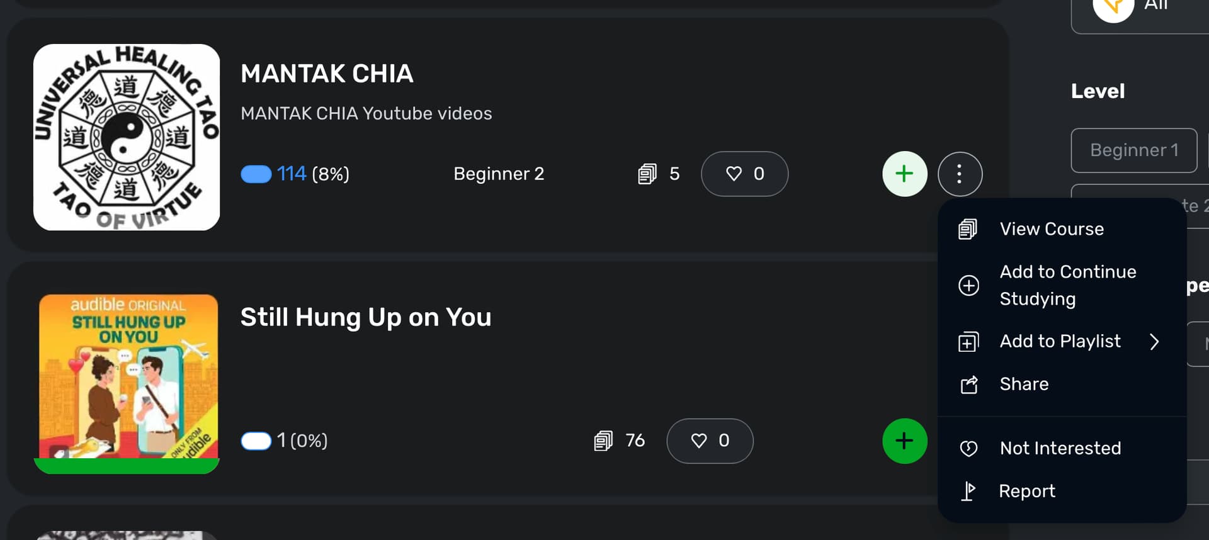Add MANTAK CHIA course with green plus
This screenshot has width=1209, height=540.
pos(904,174)
